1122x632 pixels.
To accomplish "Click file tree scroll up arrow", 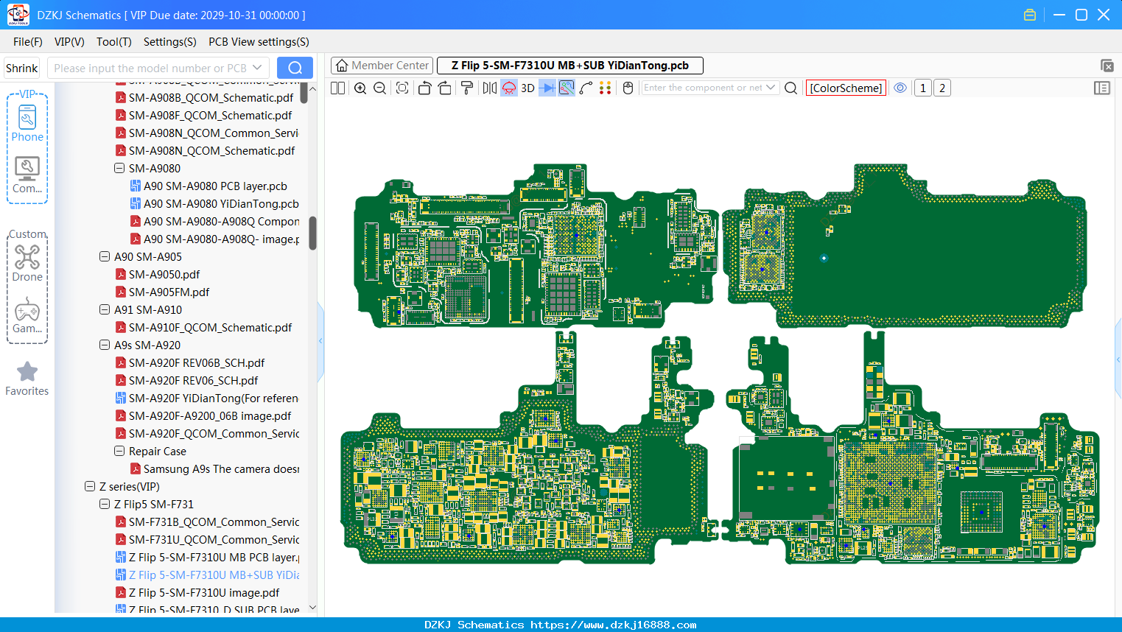I will (312, 89).
